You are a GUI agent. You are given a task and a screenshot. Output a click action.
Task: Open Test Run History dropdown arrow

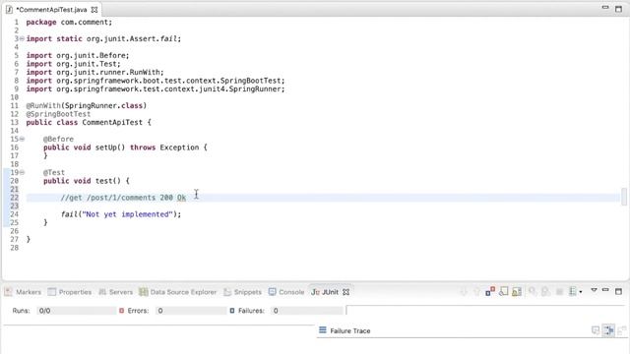[x=581, y=292]
